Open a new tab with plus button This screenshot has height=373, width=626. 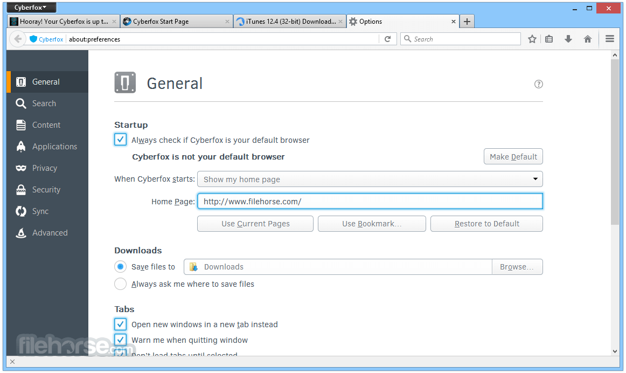pyautogui.click(x=467, y=22)
